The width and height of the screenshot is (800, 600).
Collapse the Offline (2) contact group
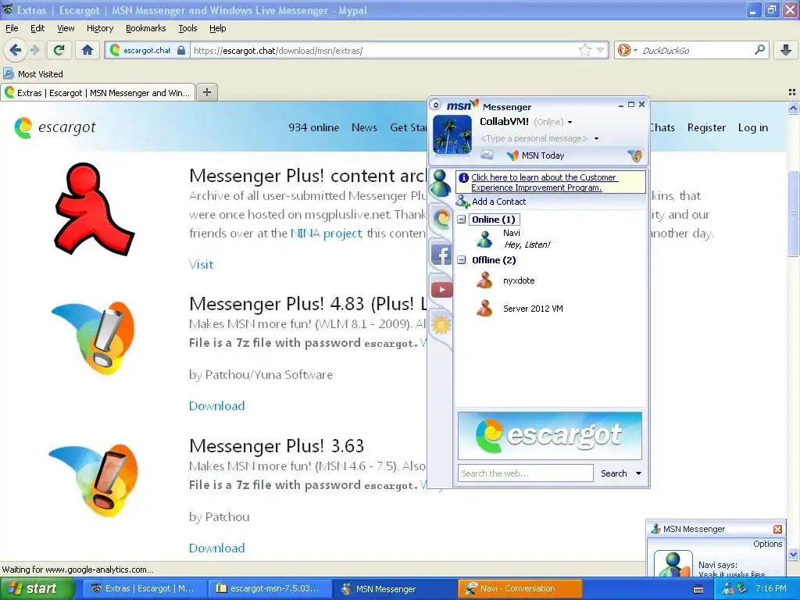[461, 259]
